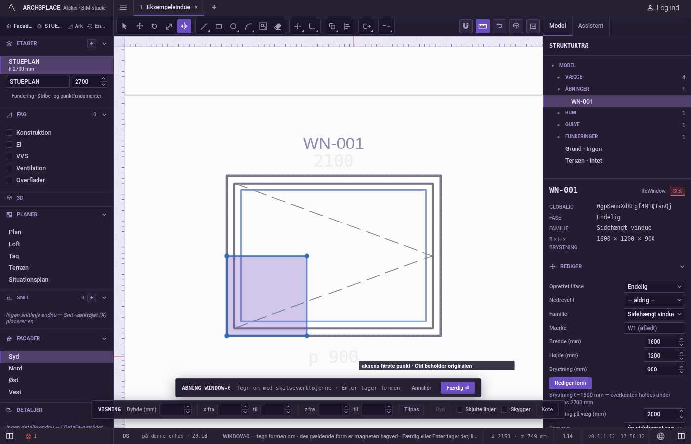
Task: Select the scale tool
Action: (169, 26)
